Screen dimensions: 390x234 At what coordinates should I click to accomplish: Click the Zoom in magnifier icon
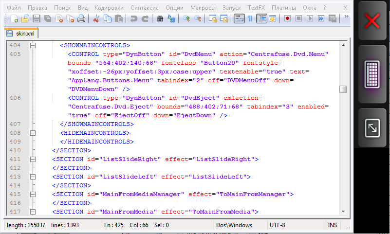[186, 18]
